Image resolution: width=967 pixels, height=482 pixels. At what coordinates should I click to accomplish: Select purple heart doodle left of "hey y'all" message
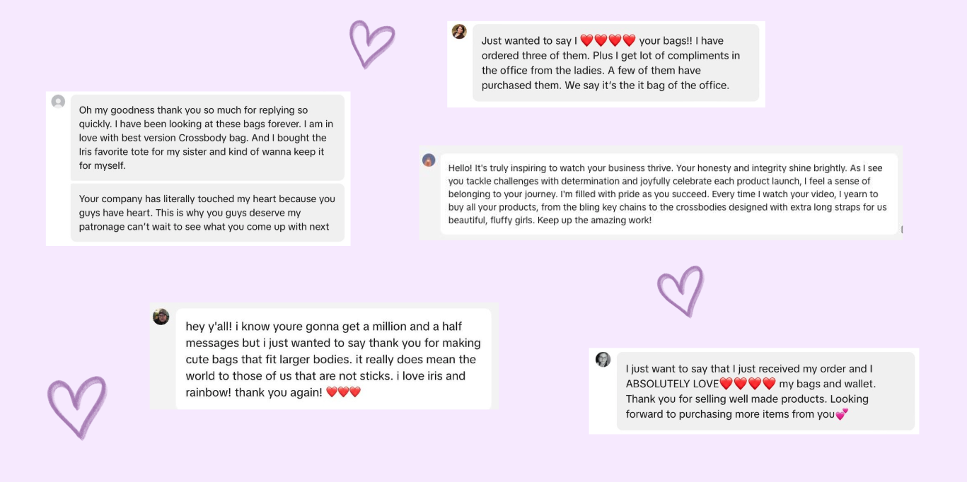tap(76, 406)
